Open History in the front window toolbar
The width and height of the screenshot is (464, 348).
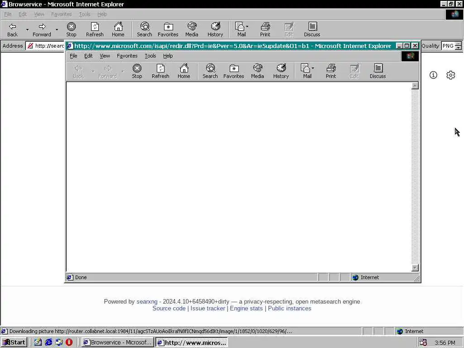tap(281, 71)
